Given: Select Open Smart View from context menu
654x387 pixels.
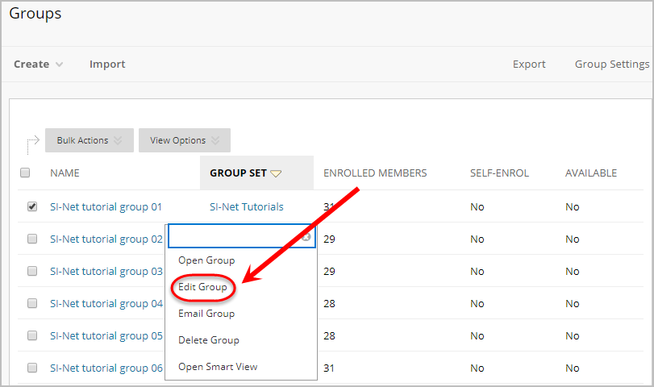Looking at the screenshot, I should tap(218, 367).
